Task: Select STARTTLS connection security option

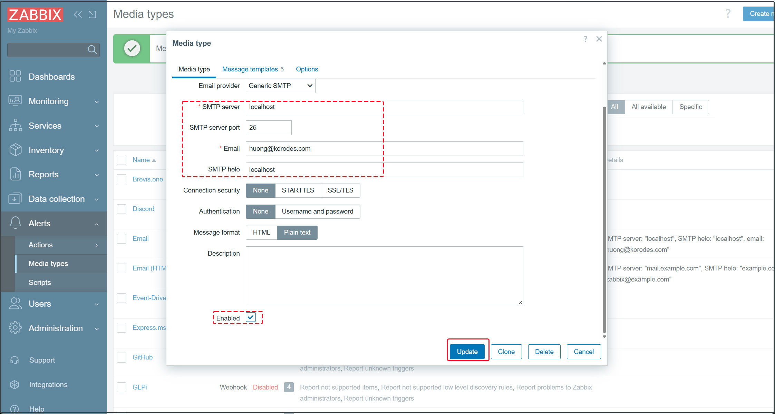Action: pos(298,190)
